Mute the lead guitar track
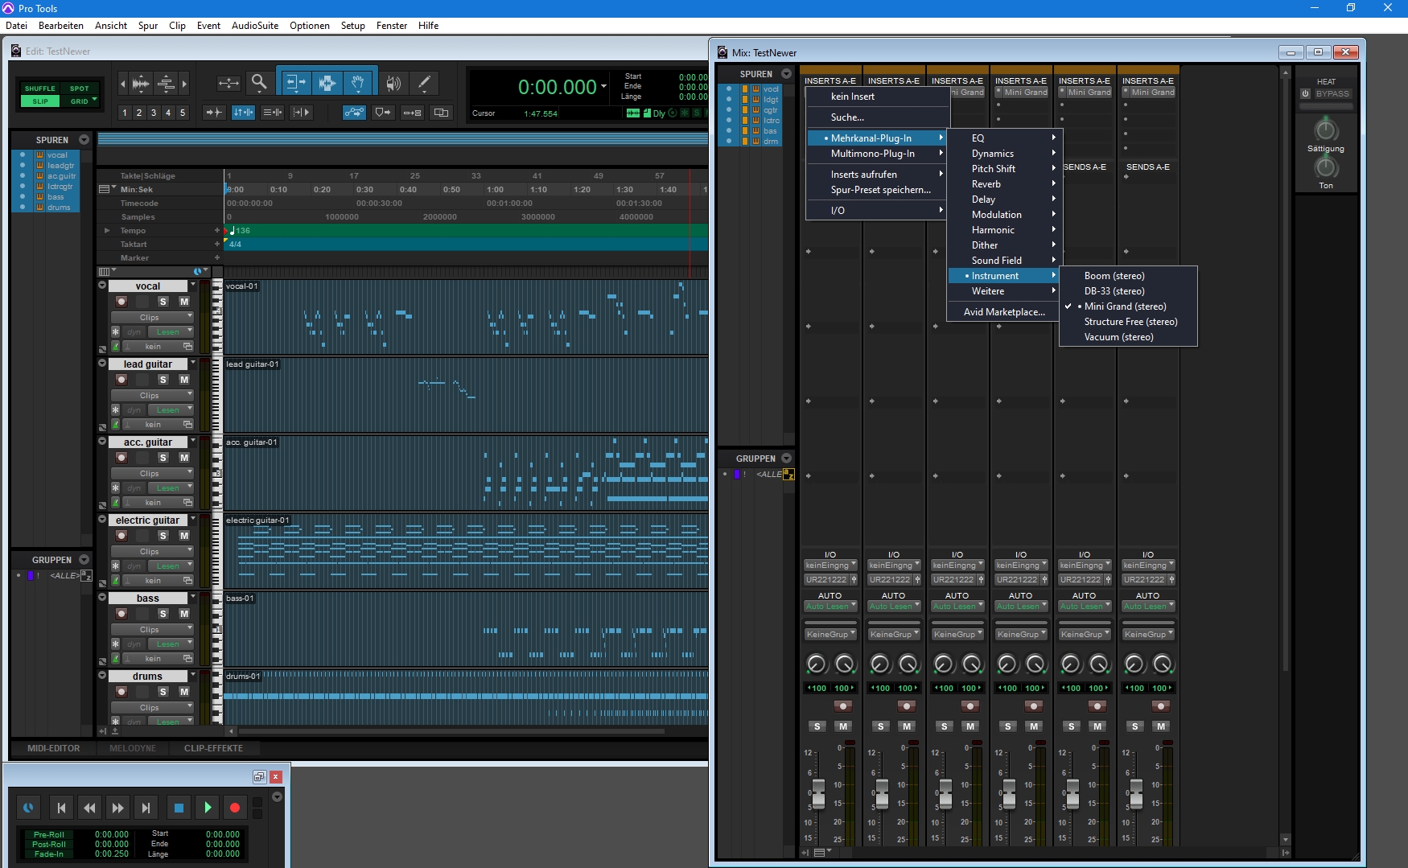1408x868 pixels. click(x=184, y=380)
